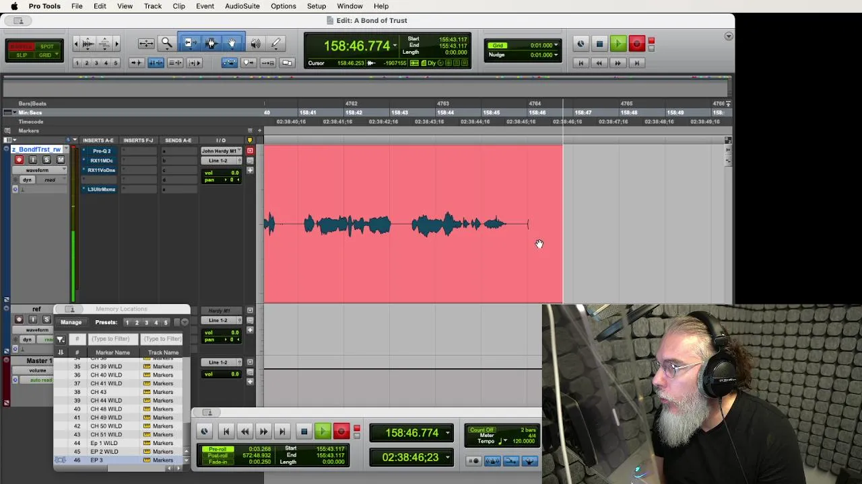Click the green Play button in Transport window
The image size is (862, 484).
click(322, 432)
